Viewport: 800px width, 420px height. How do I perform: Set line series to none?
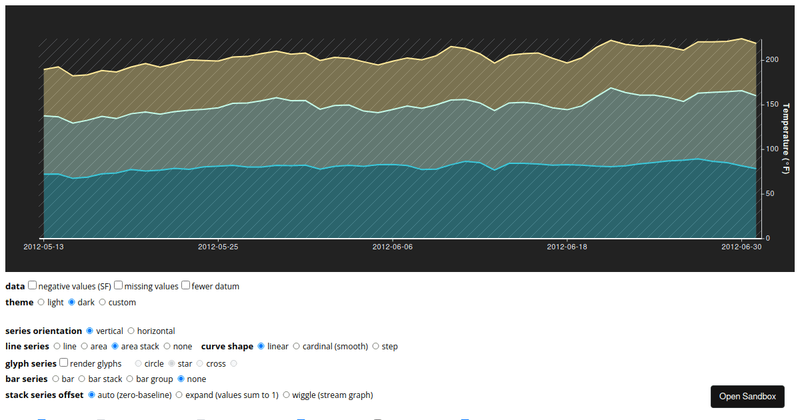click(166, 346)
